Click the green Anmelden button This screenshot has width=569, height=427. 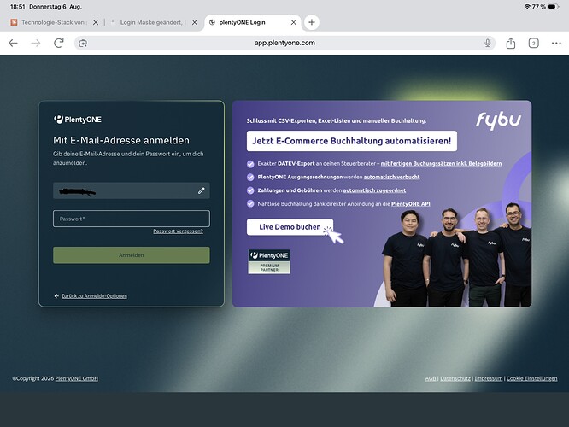click(x=132, y=255)
